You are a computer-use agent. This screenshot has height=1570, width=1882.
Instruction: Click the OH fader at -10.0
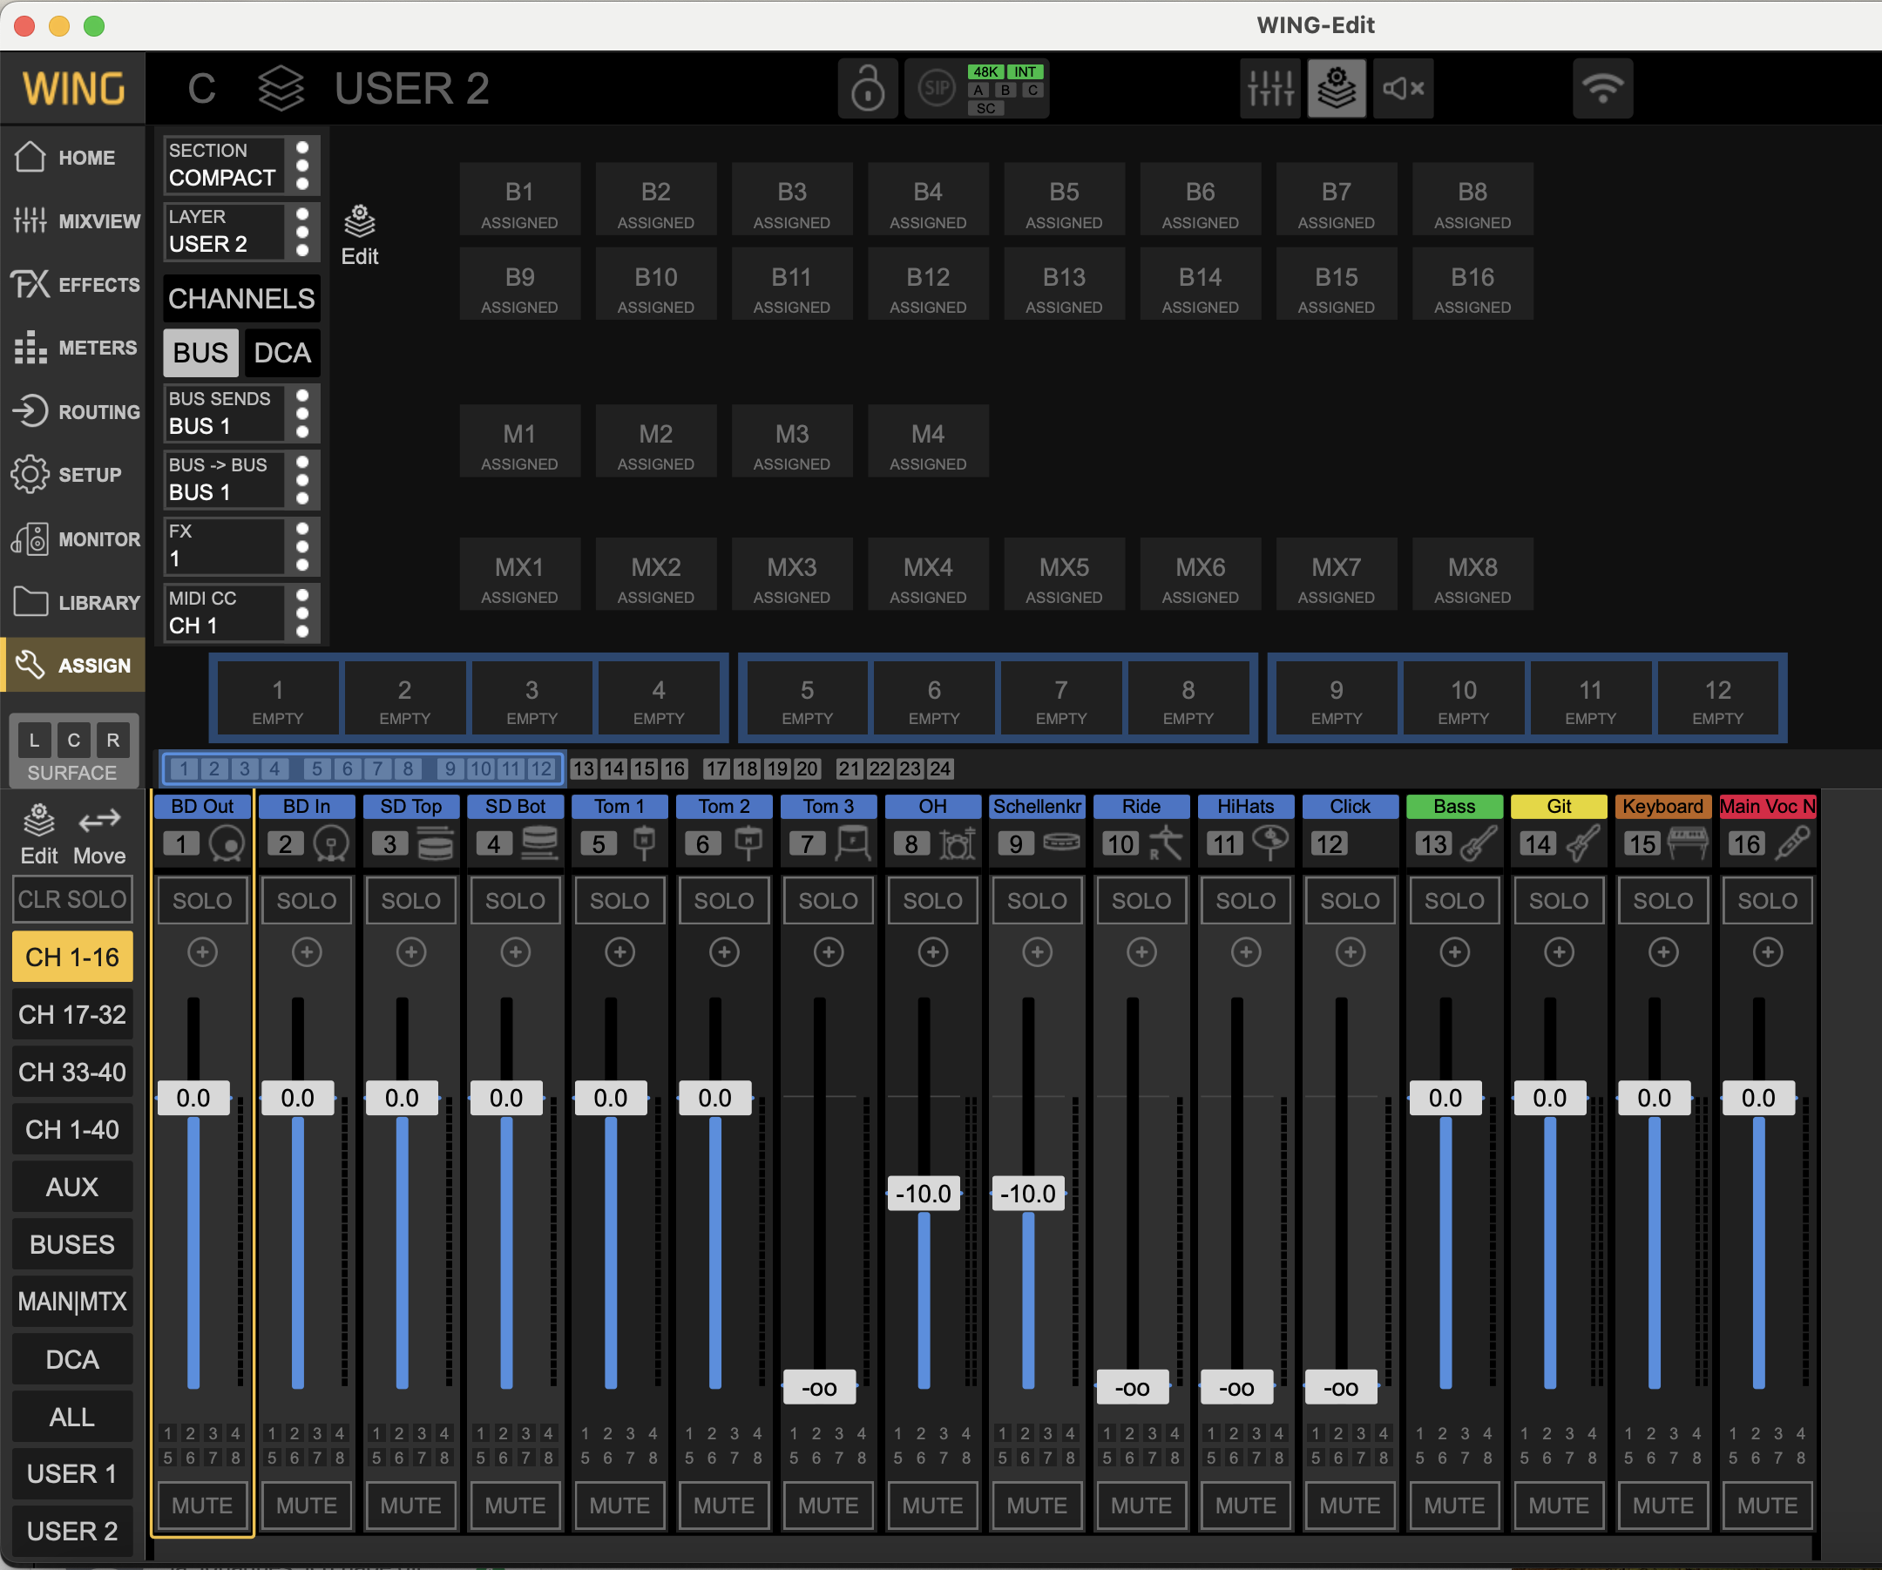tap(923, 1193)
